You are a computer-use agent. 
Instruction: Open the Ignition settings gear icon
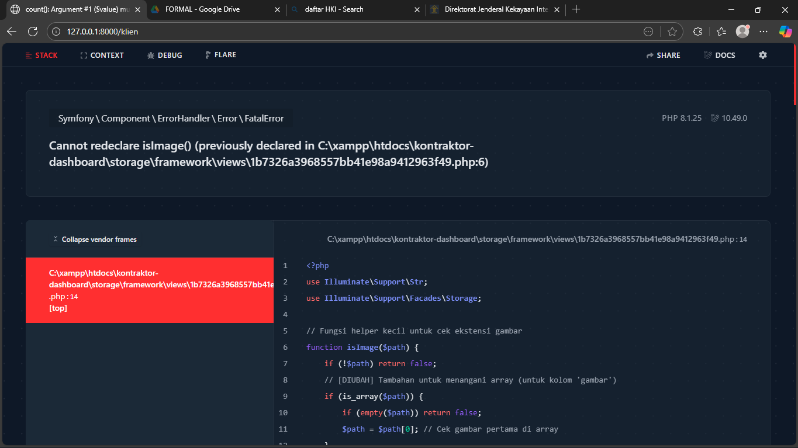point(762,55)
